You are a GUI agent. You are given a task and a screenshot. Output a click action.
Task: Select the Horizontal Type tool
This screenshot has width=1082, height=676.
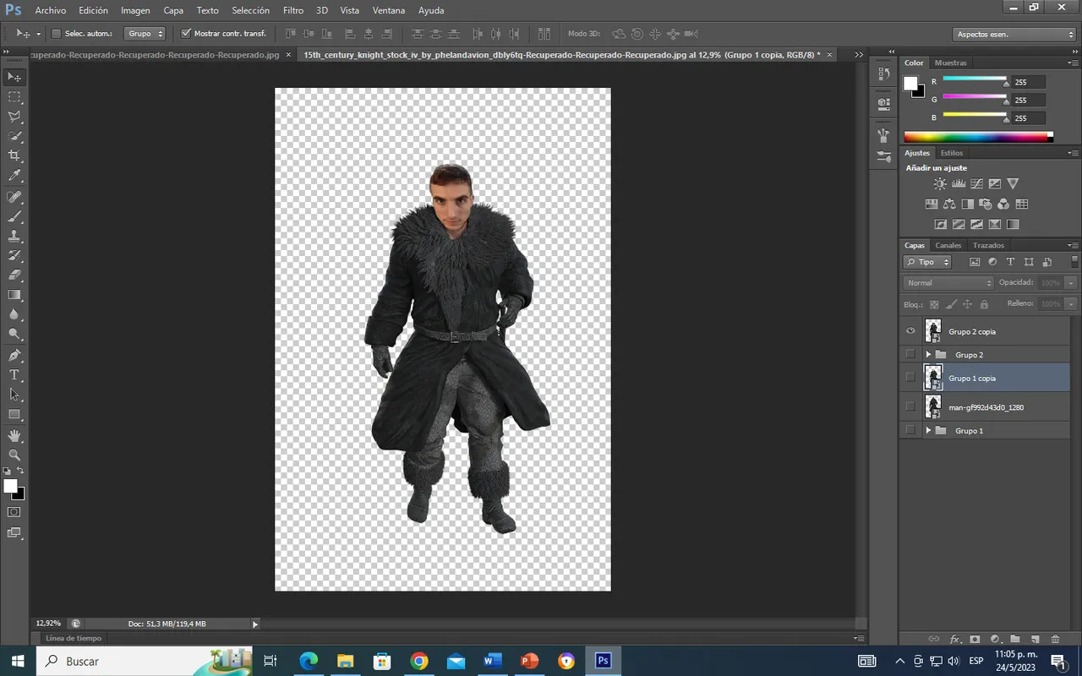[x=14, y=375]
